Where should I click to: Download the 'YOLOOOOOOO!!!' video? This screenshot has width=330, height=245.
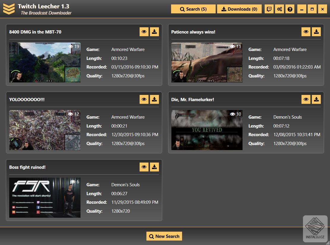tap(154, 99)
